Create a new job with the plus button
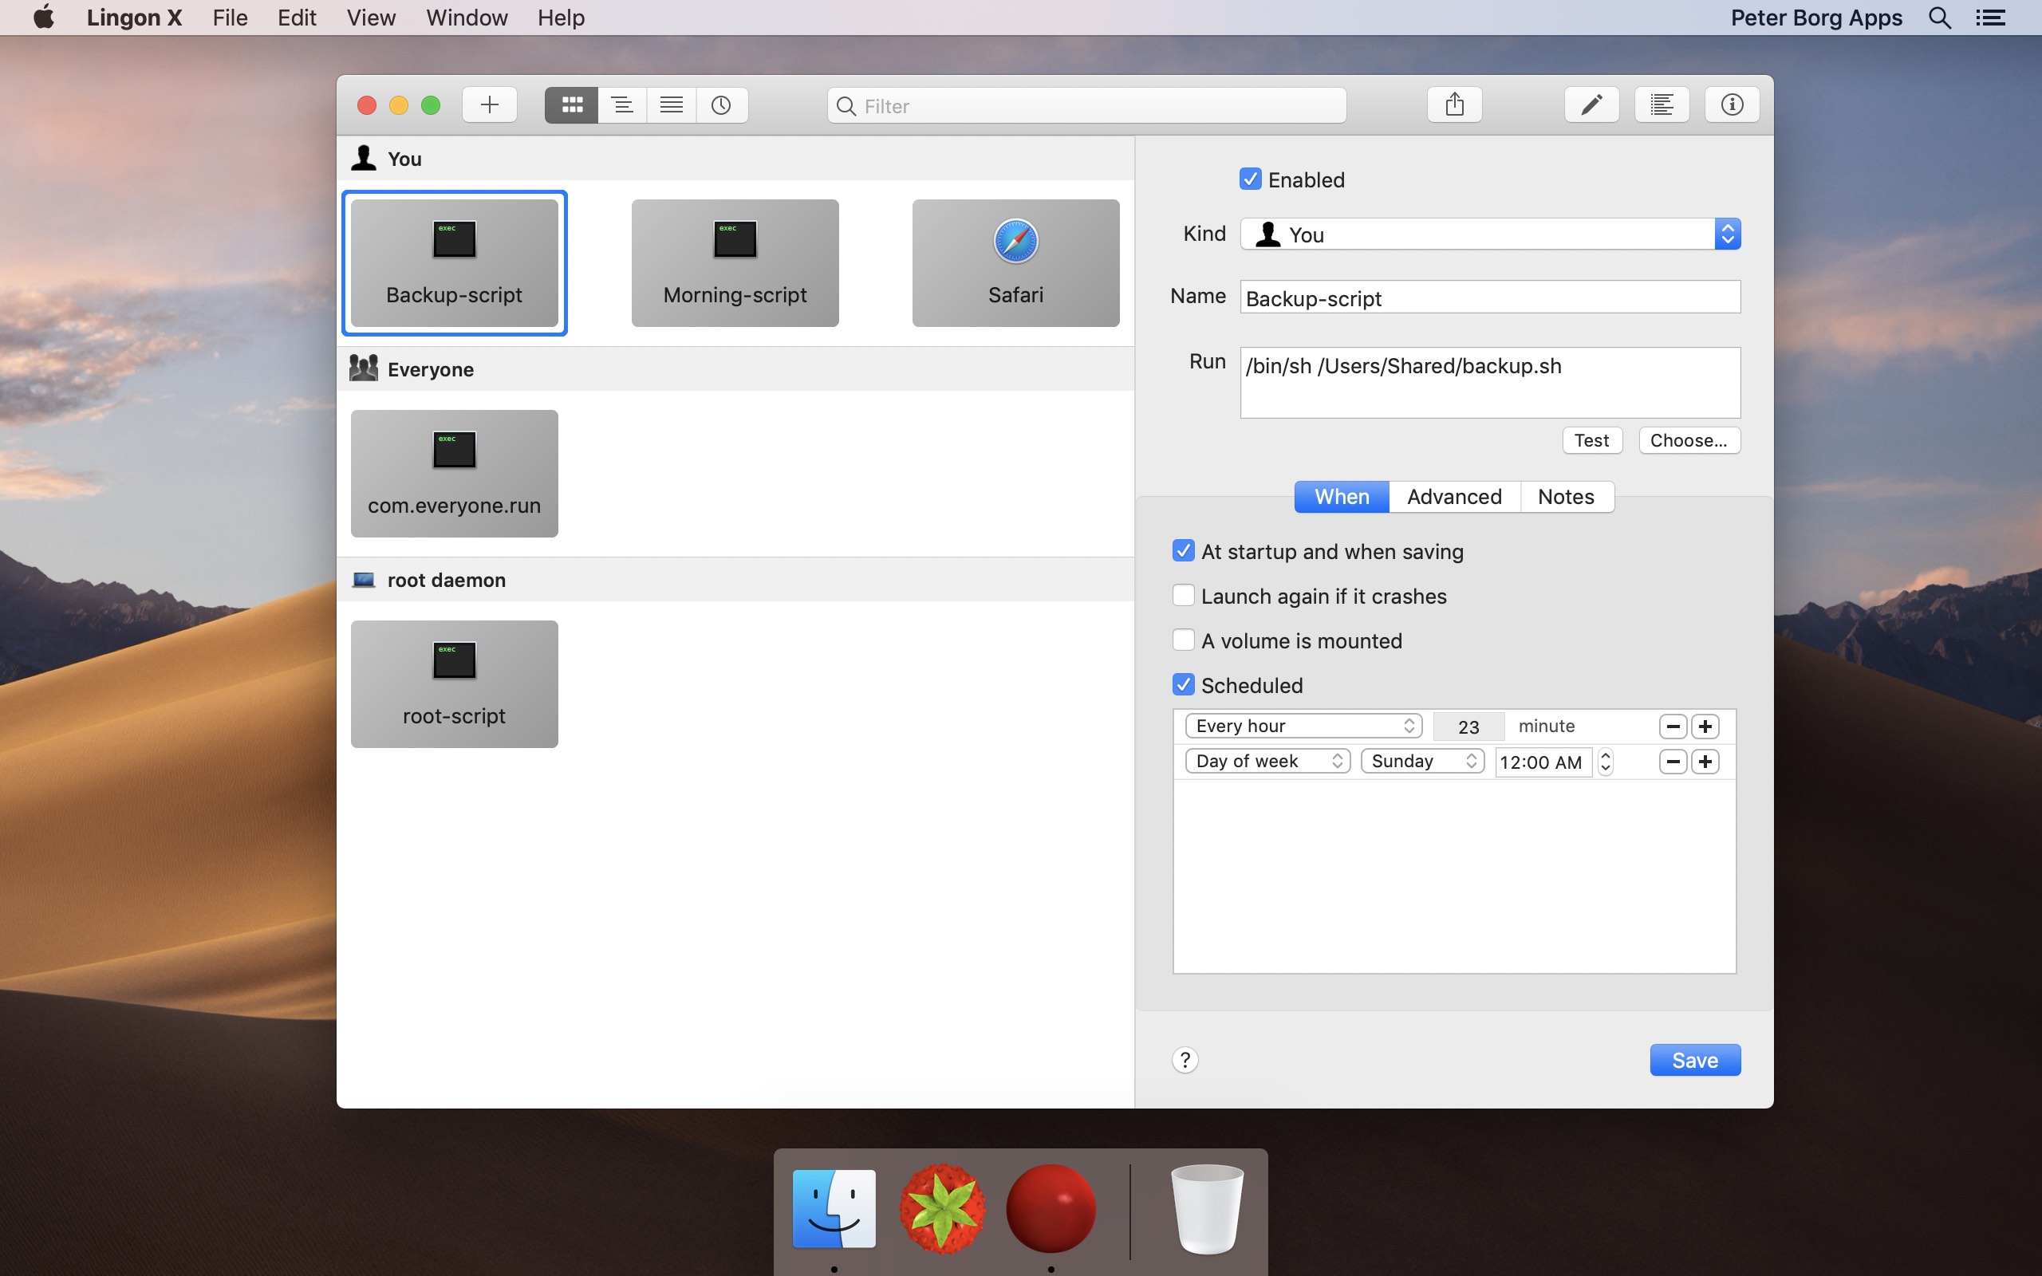 pos(488,104)
